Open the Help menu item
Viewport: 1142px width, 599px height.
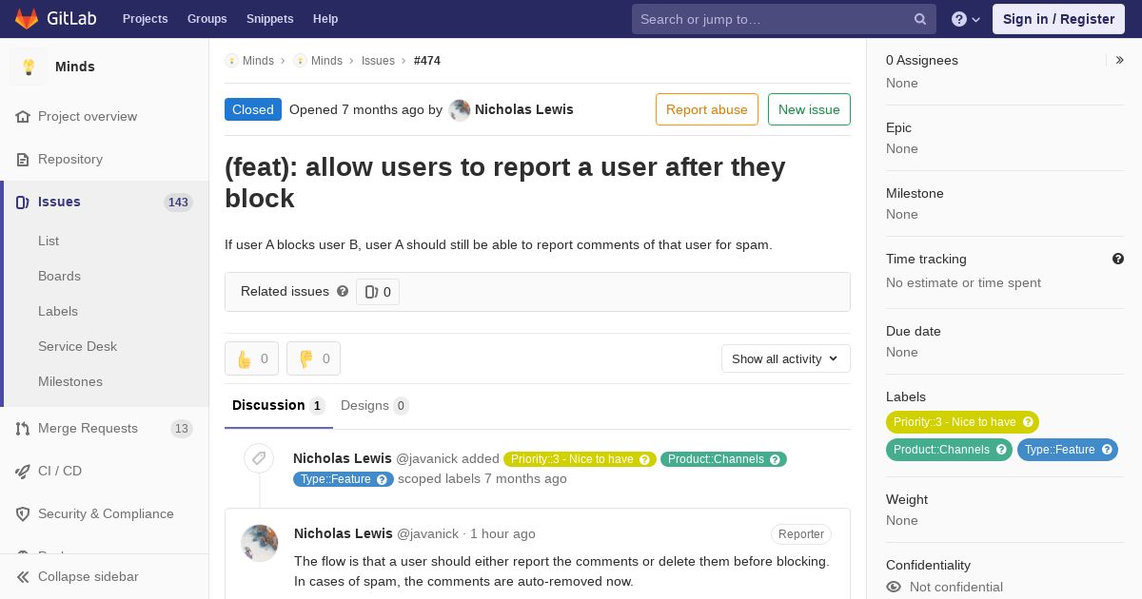(x=325, y=19)
